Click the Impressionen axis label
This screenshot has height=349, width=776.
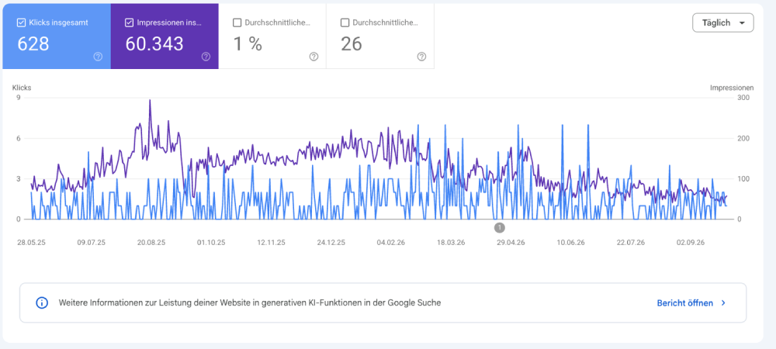[732, 88]
